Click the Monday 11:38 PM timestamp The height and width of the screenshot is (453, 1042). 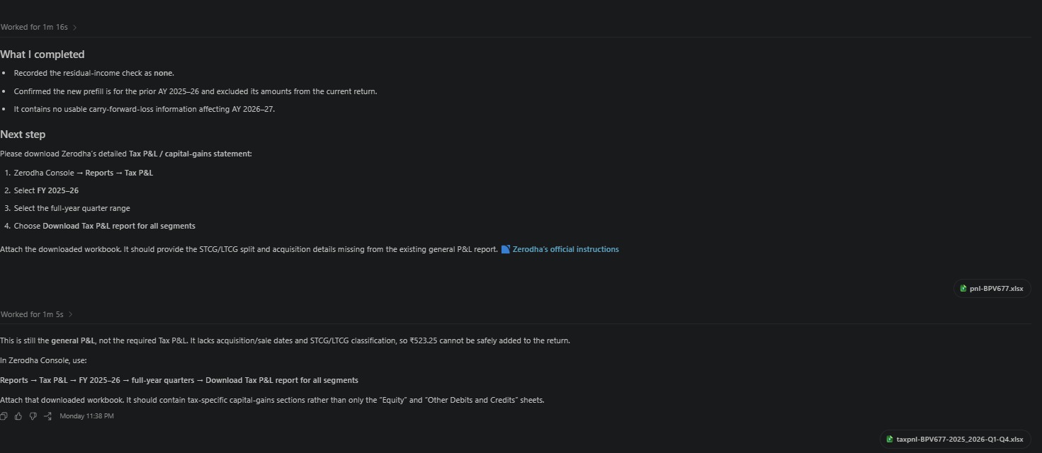(86, 416)
